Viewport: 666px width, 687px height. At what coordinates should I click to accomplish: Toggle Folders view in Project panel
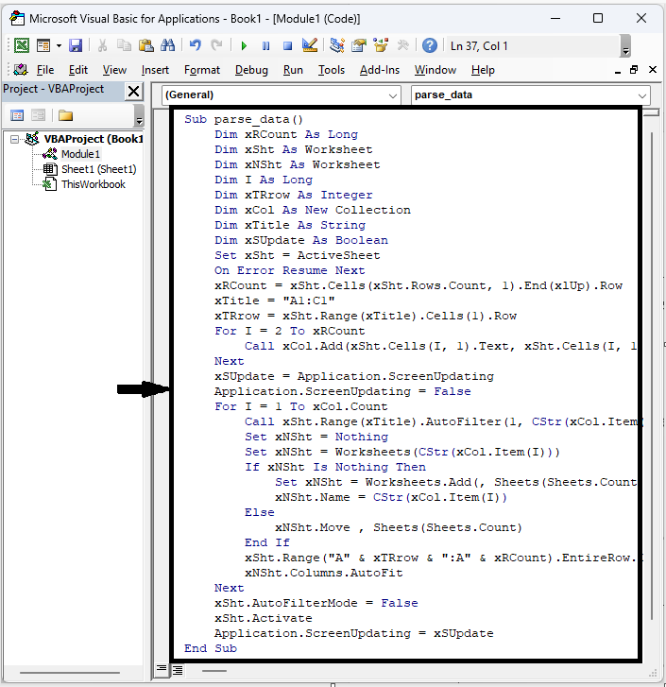tap(65, 115)
